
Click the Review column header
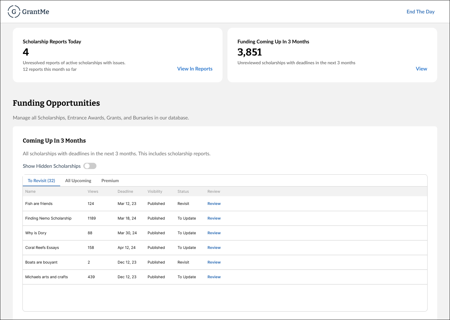pos(214,192)
